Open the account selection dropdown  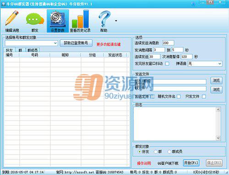pos(32,43)
